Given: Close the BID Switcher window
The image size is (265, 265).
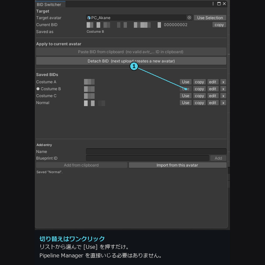Looking at the screenshot, I should point(224,4).
